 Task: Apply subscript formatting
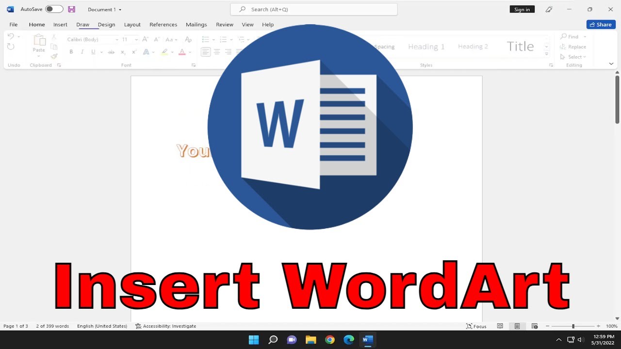(x=123, y=52)
